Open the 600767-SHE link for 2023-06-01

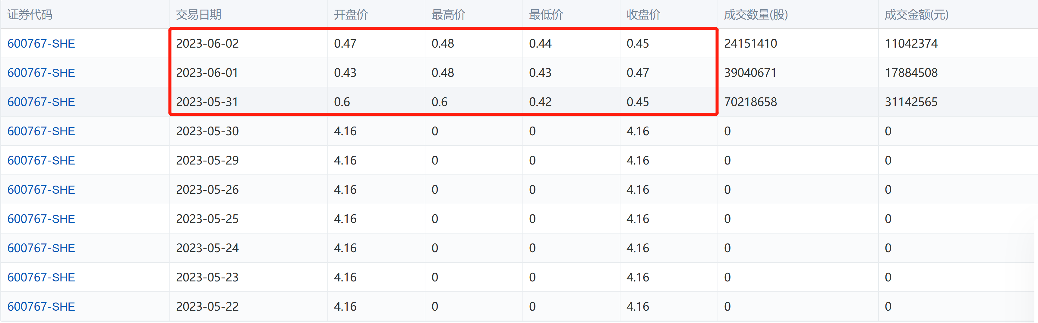pyautogui.click(x=41, y=73)
